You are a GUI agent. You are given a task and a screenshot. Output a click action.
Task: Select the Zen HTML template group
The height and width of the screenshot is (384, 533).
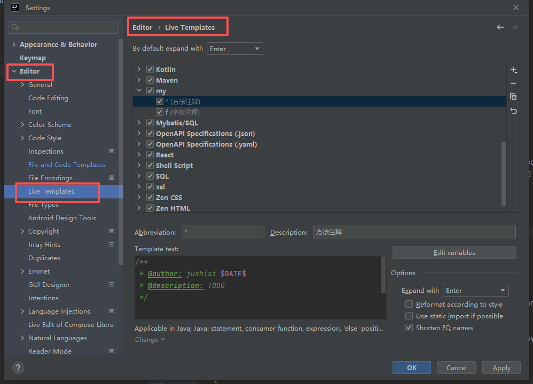[173, 208]
